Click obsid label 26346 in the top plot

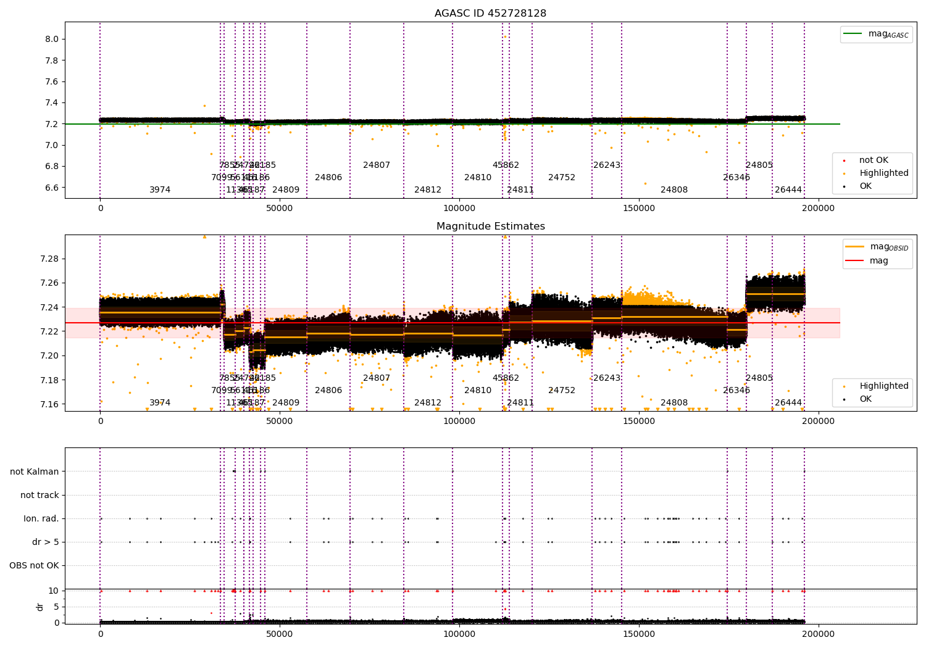point(736,178)
